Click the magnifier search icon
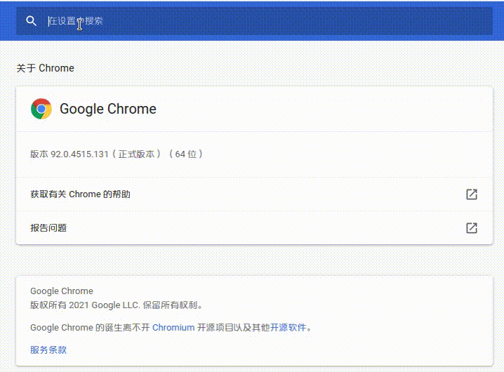The height and width of the screenshot is (372, 504). pyautogui.click(x=31, y=21)
